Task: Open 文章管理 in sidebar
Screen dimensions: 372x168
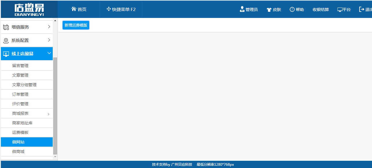Action: click(x=27, y=75)
